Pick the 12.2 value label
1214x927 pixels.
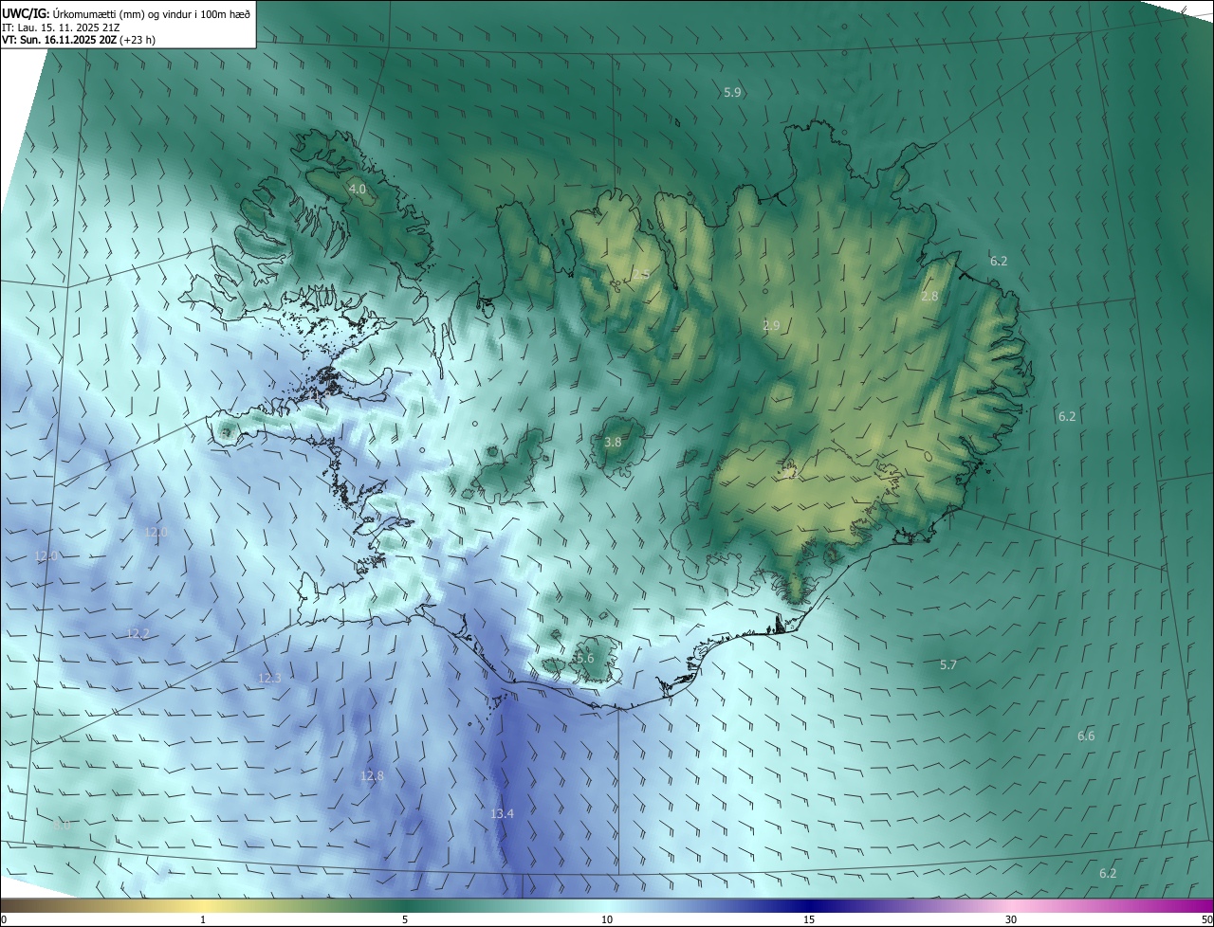pos(138,634)
